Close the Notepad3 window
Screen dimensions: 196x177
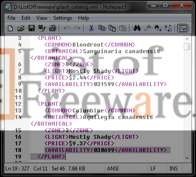click(182, 5)
